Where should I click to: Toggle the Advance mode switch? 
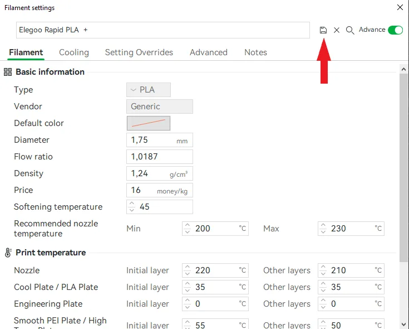(395, 30)
